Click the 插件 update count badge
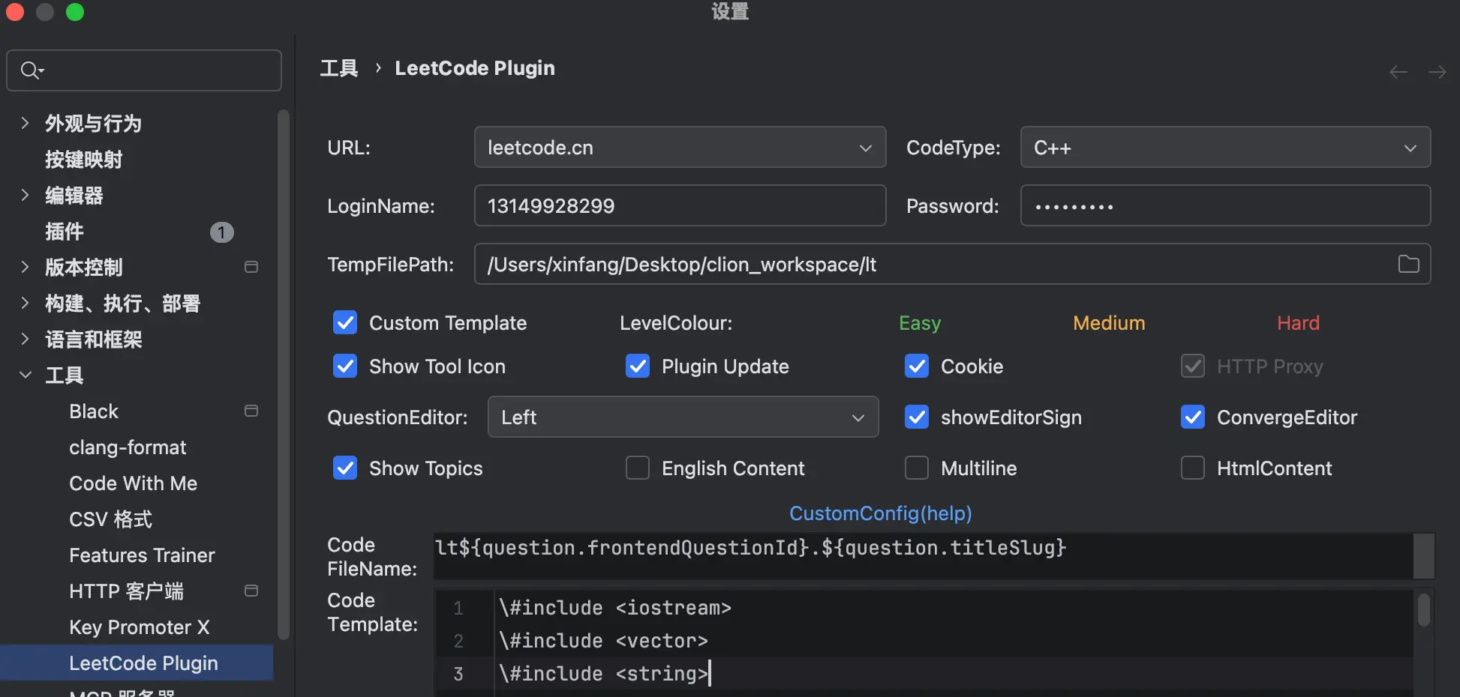This screenshot has height=697, width=1460. 221,232
